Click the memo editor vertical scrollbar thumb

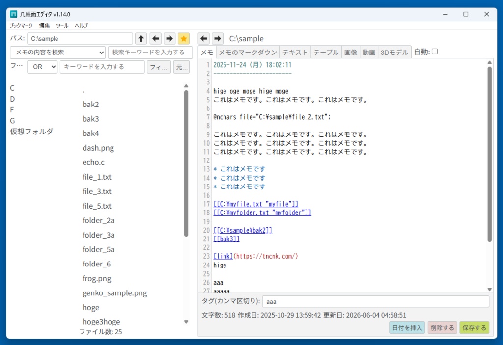490,154
